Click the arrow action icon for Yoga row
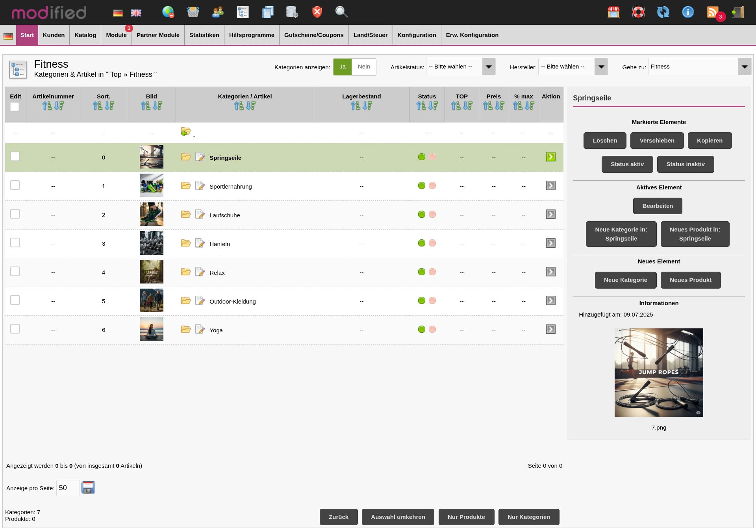756x528 pixels. [x=550, y=330]
